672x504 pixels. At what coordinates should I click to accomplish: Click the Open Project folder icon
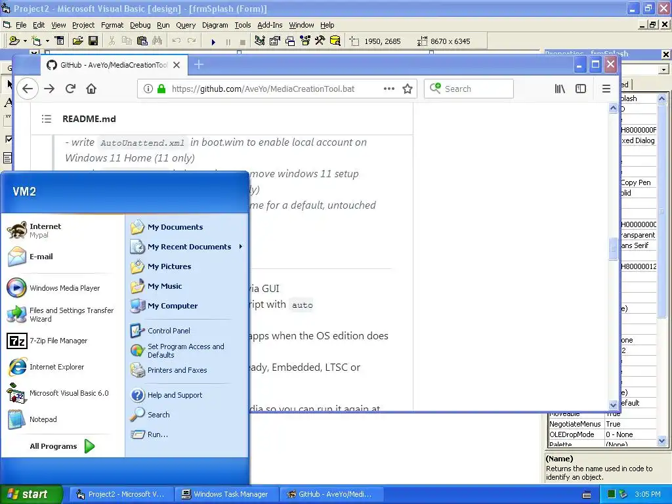[x=77, y=41]
